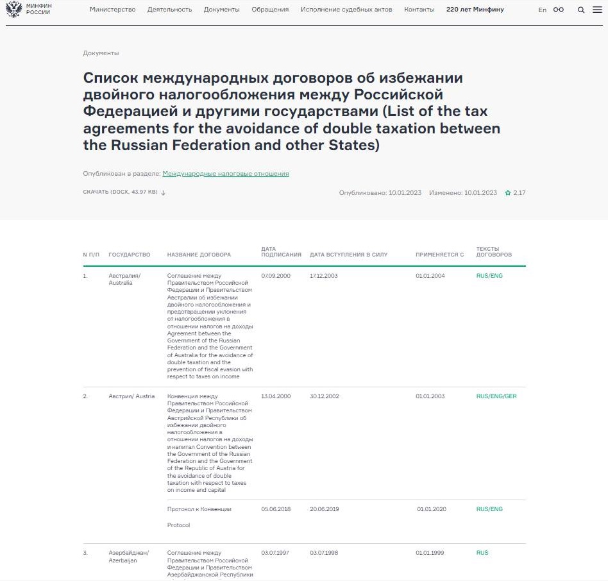Click the Протокол к Конвенции text

click(x=199, y=509)
